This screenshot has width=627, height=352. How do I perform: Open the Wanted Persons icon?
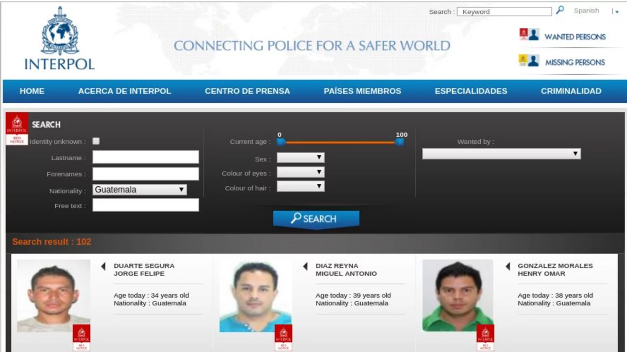[529, 35]
